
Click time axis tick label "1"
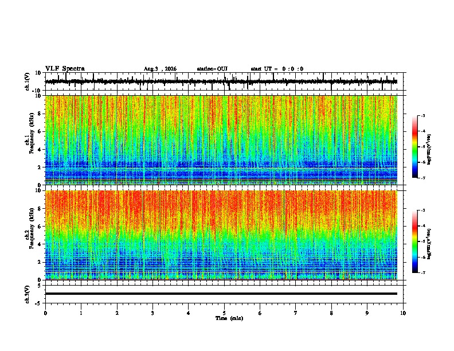(81, 313)
